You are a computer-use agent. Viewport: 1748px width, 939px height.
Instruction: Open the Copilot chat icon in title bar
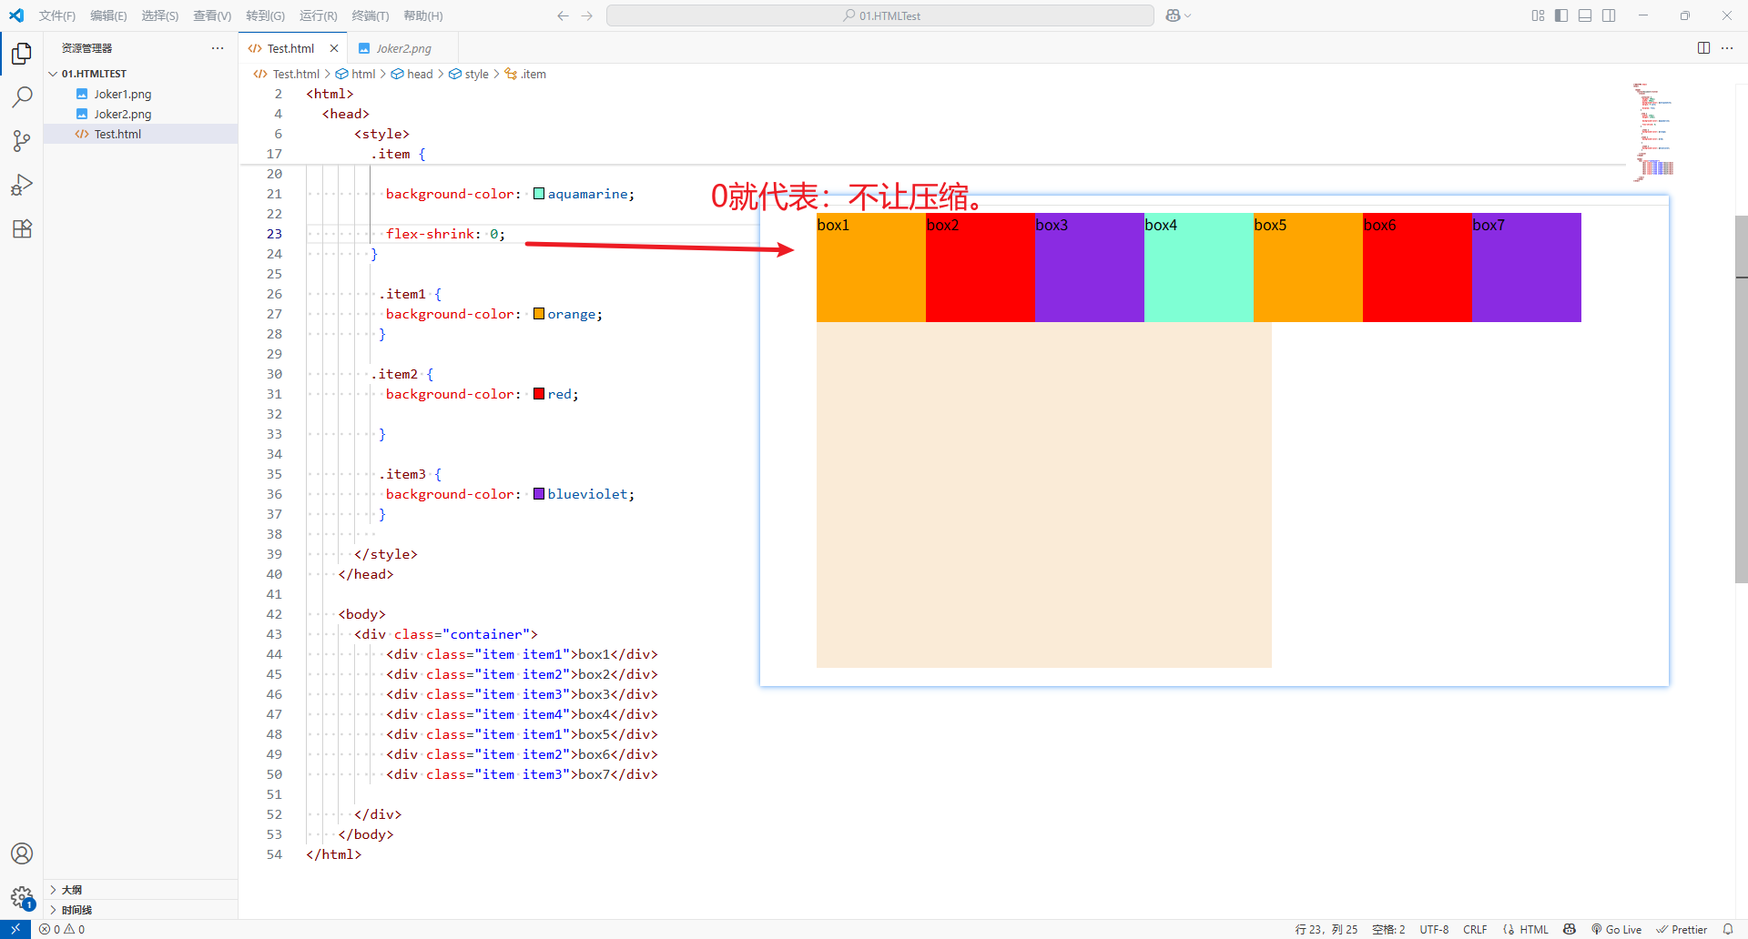(1173, 15)
